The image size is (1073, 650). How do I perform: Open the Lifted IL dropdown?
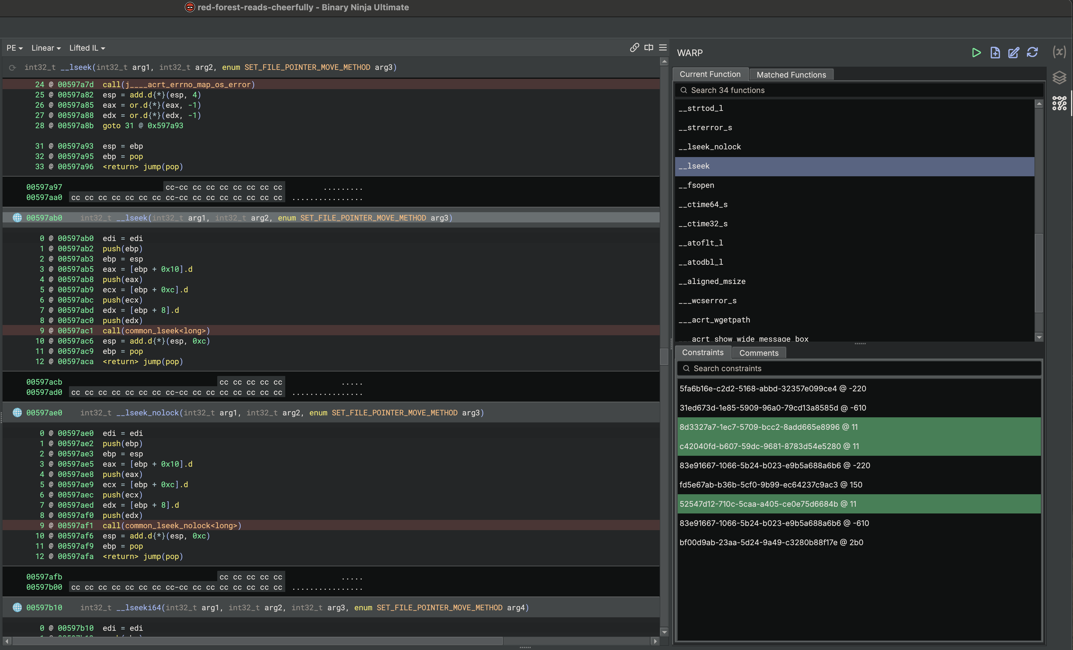click(87, 48)
